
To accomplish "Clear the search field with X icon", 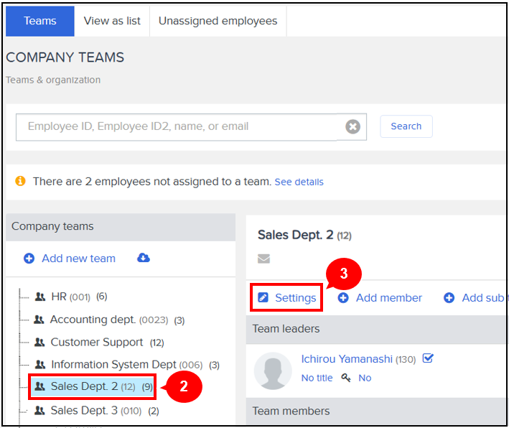I will click(x=352, y=126).
